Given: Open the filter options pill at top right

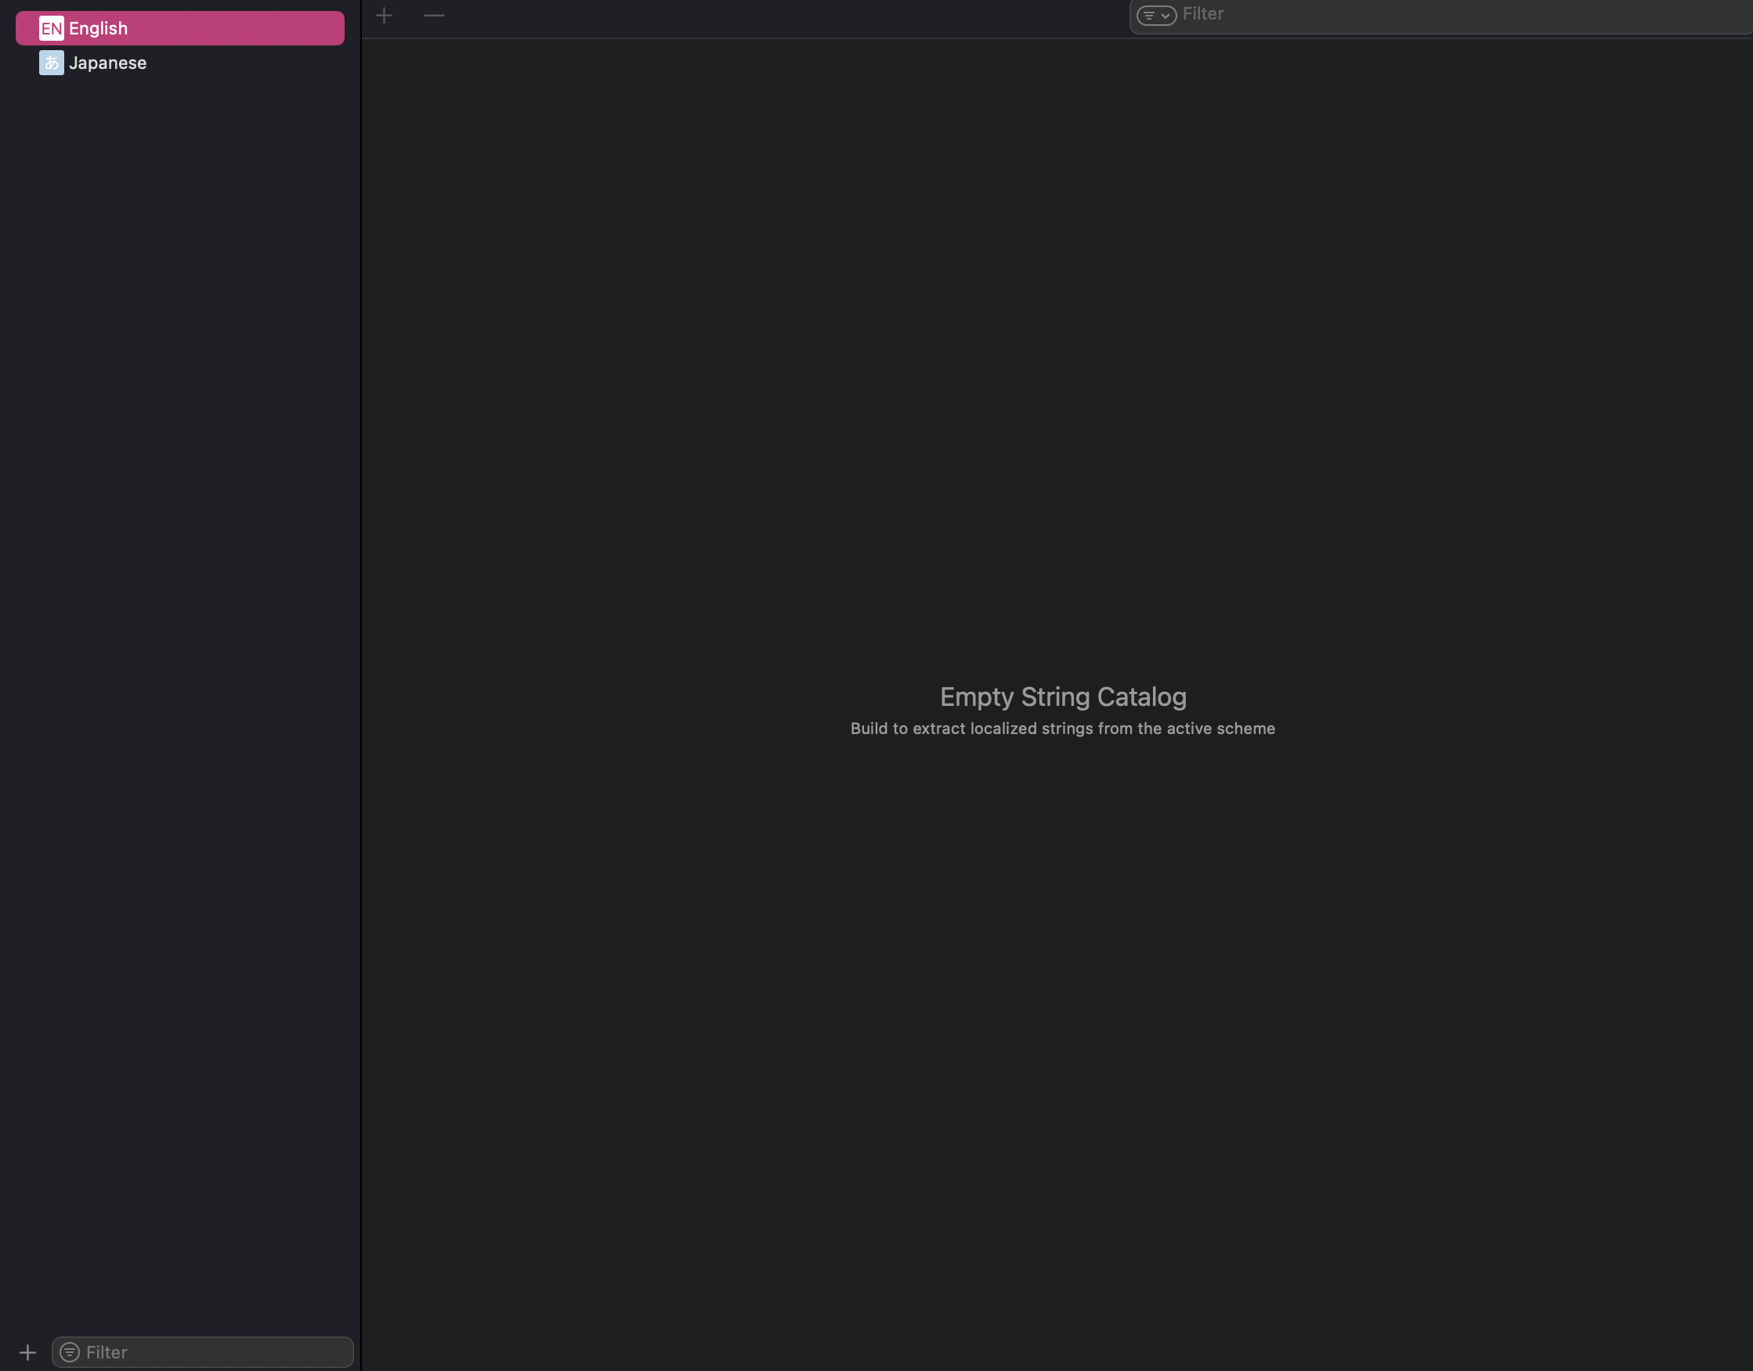Looking at the screenshot, I should 1157,15.
